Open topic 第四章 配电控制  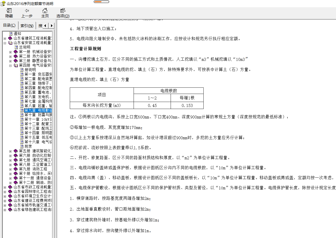(x=38, y=88)
